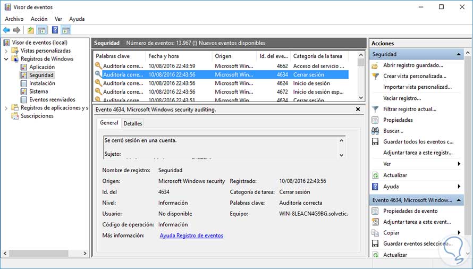Click Importar vista personalizada action
This screenshot has height=269, width=473.
point(418,87)
